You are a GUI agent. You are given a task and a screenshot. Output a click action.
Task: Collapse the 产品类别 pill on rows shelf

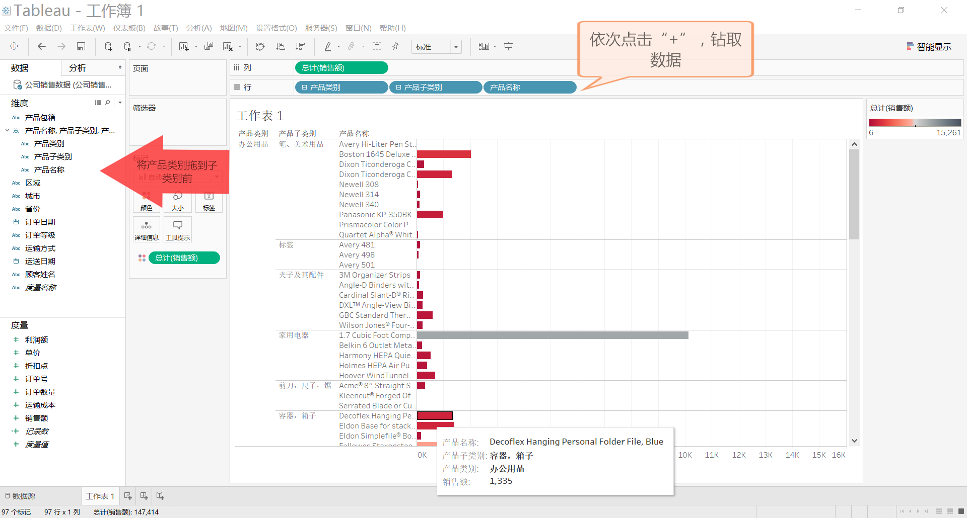pyautogui.click(x=304, y=88)
